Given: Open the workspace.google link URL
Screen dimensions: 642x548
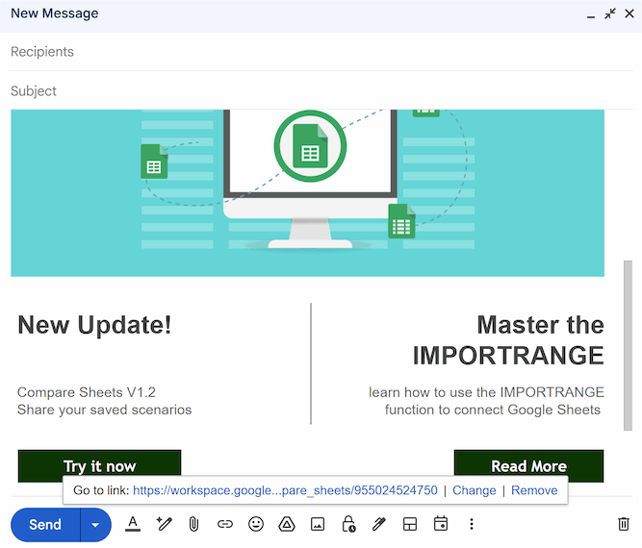Looking at the screenshot, I should (x=285, y=490).
